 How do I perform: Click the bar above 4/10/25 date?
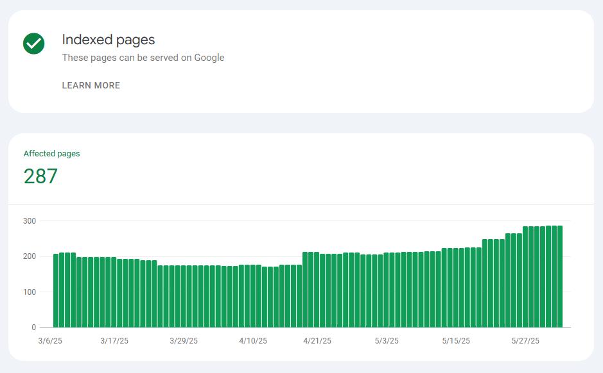(253, 296)
